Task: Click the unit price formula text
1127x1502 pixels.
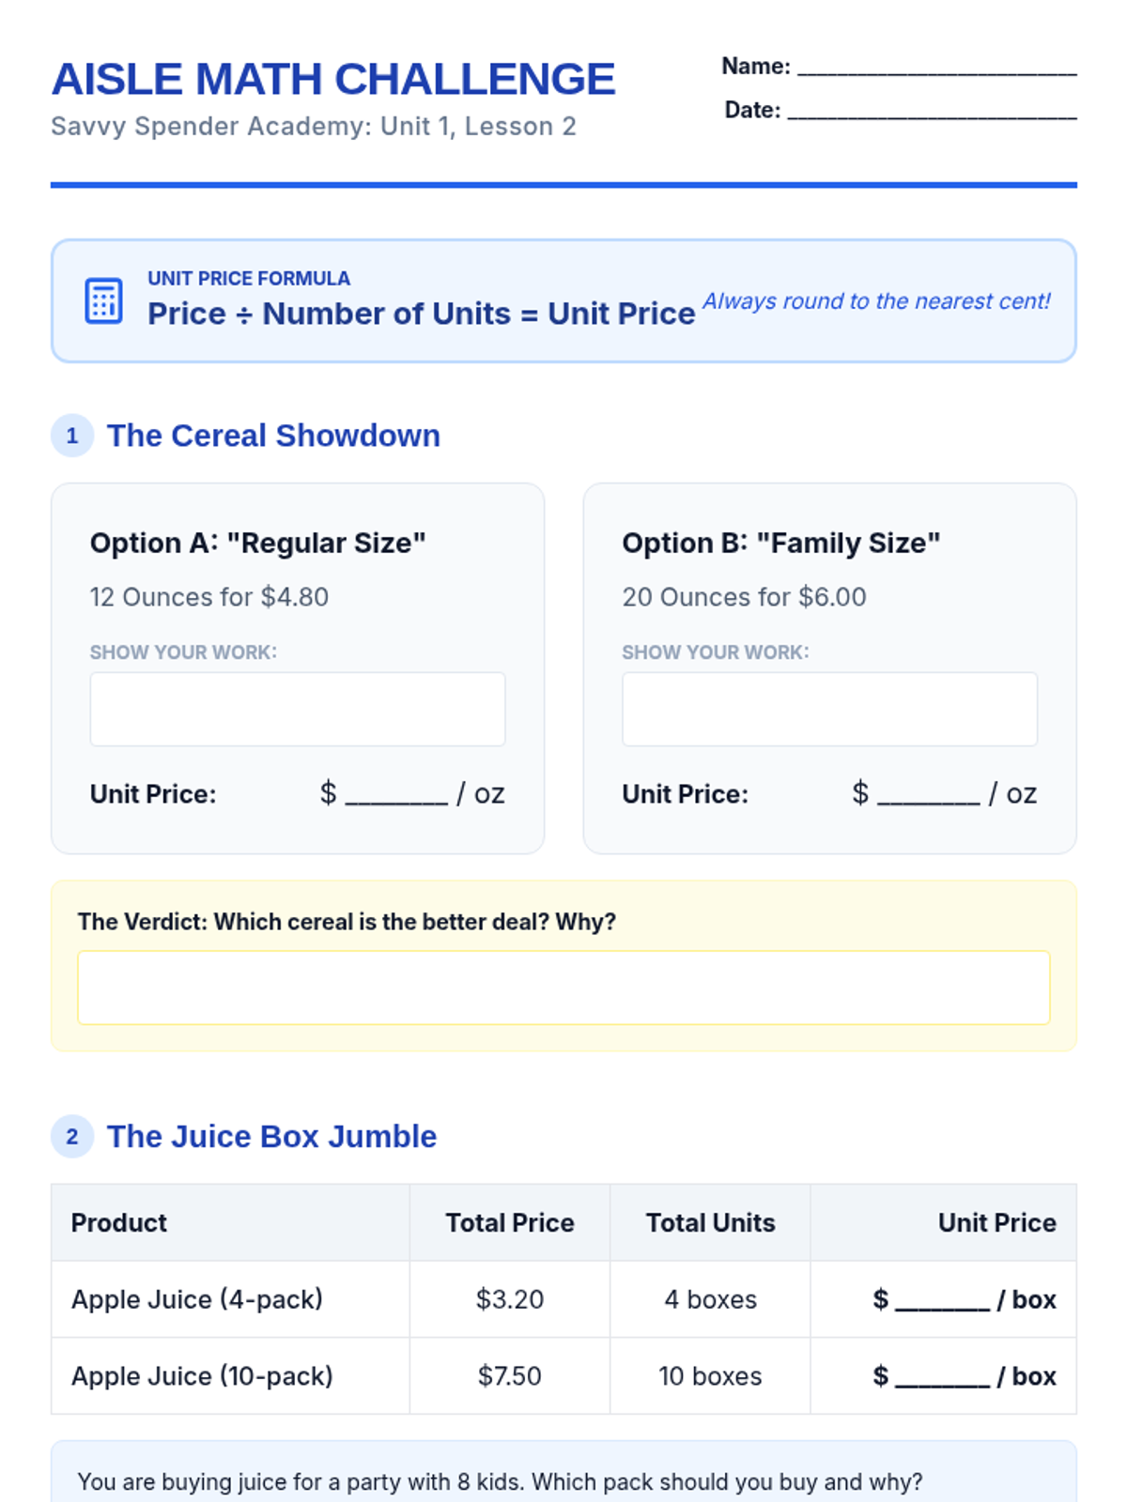Action: [x=422, y=314]
